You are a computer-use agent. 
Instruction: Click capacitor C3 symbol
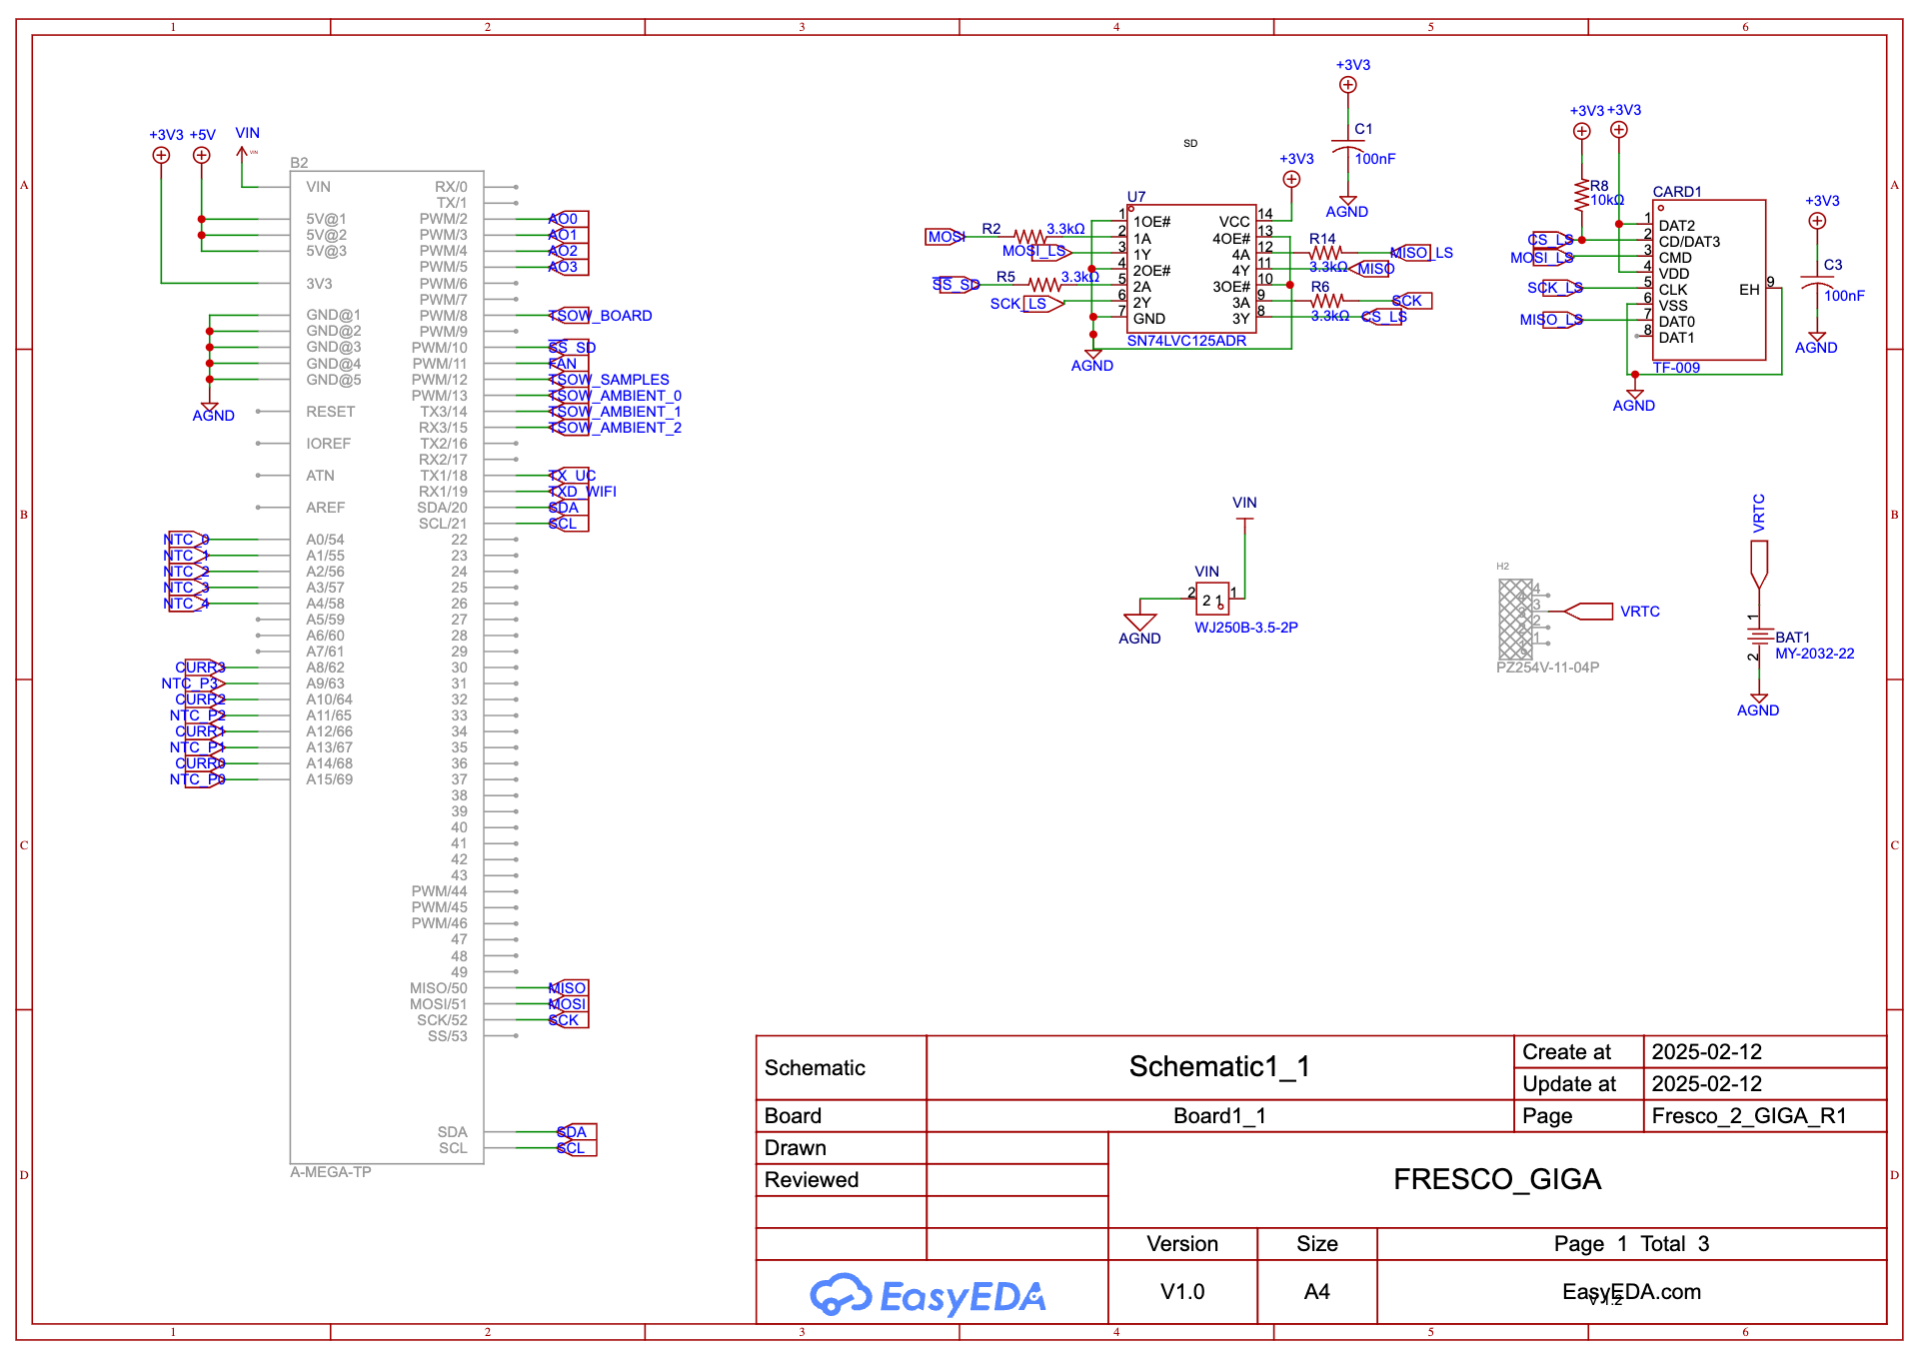coord(1817,281)
